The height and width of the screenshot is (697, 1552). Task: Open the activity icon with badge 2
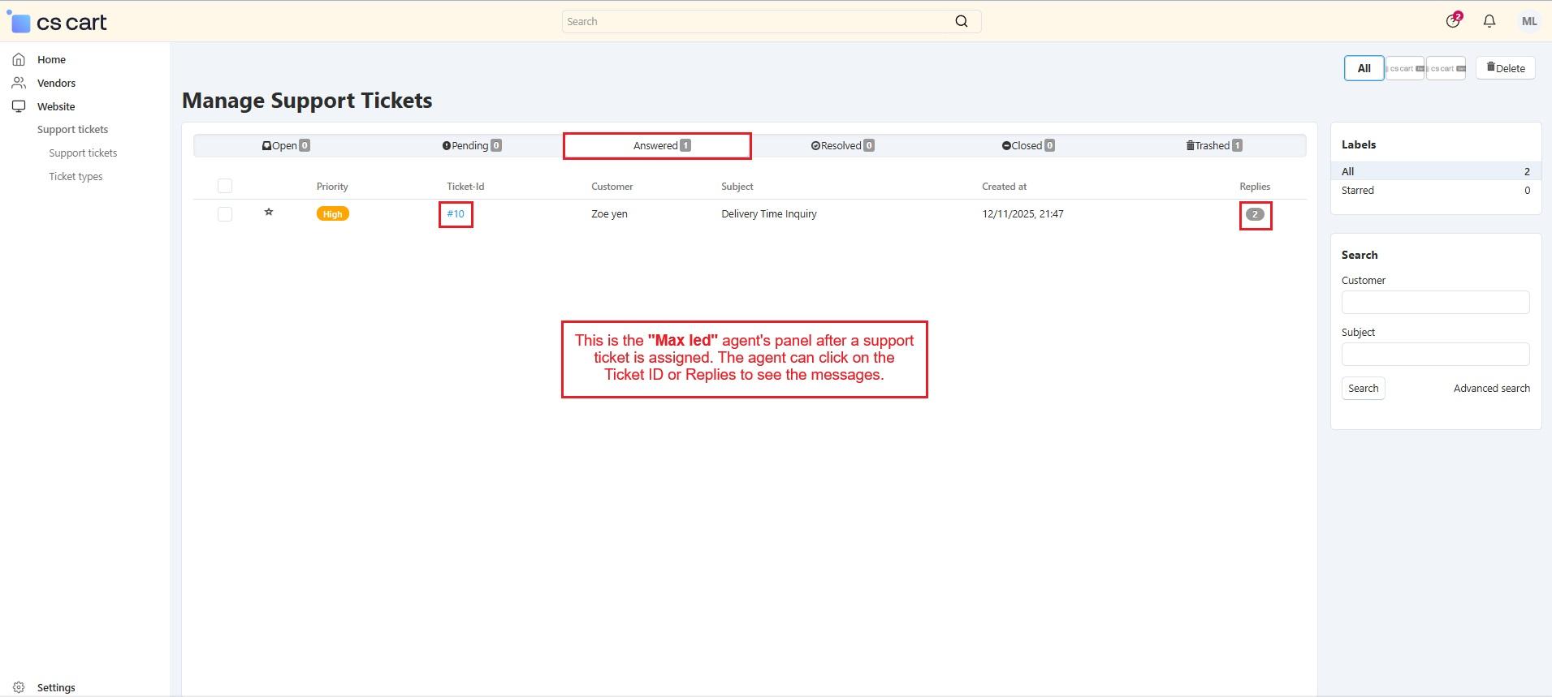click(1453, 21)
